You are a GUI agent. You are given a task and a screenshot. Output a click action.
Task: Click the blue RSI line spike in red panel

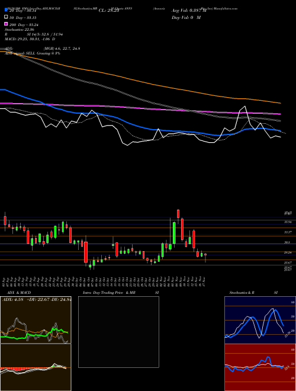(268, 358)
